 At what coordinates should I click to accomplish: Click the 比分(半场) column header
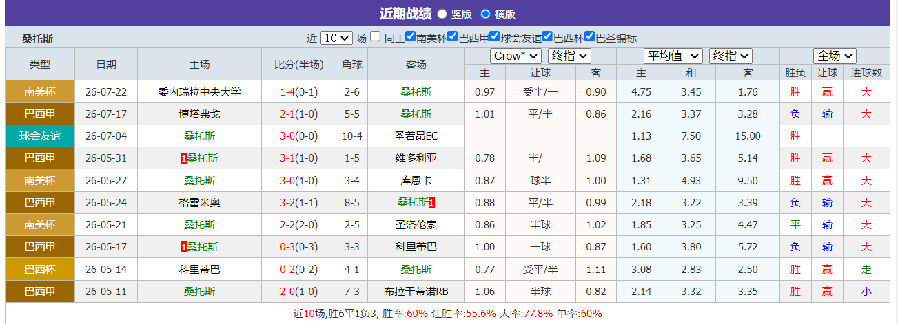(x=298, y=64)
